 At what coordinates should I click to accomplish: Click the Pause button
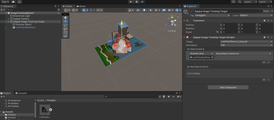tap(136, 2)
